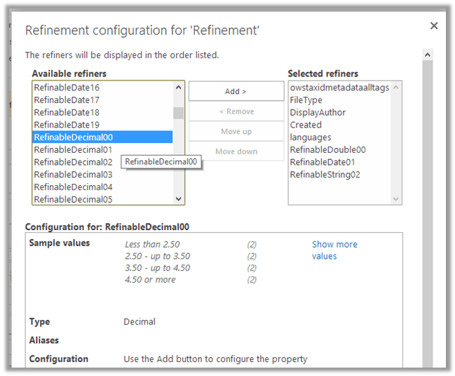Select FileType in Selected refiners
455x376 pixels.
pyautogui.click(x=306, y=100)
